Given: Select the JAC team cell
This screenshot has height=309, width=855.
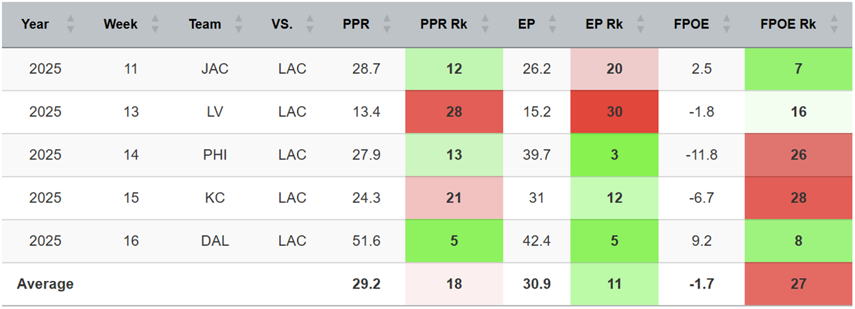Looking at the screenshot, I should click(215, 69).
